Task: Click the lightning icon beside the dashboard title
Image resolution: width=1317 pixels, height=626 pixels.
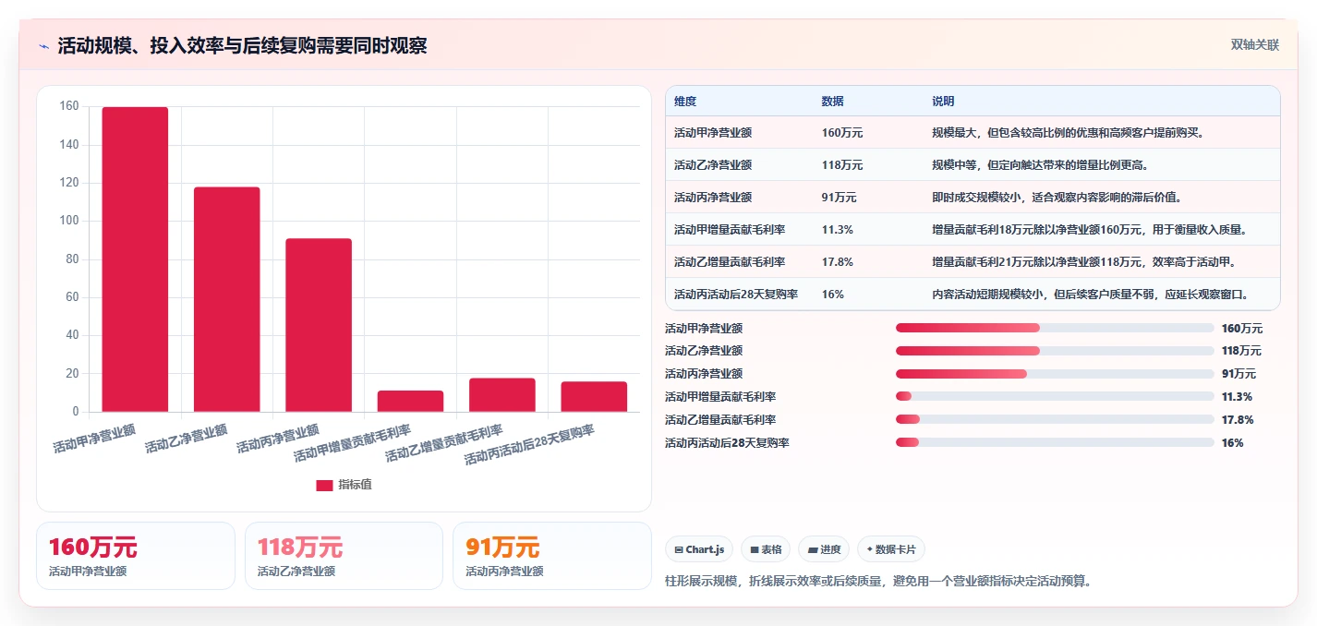Action: pos(44,46)
